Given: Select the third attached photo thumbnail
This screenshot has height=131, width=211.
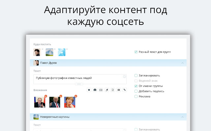Looking at the screenshot, I should [69, 102].
